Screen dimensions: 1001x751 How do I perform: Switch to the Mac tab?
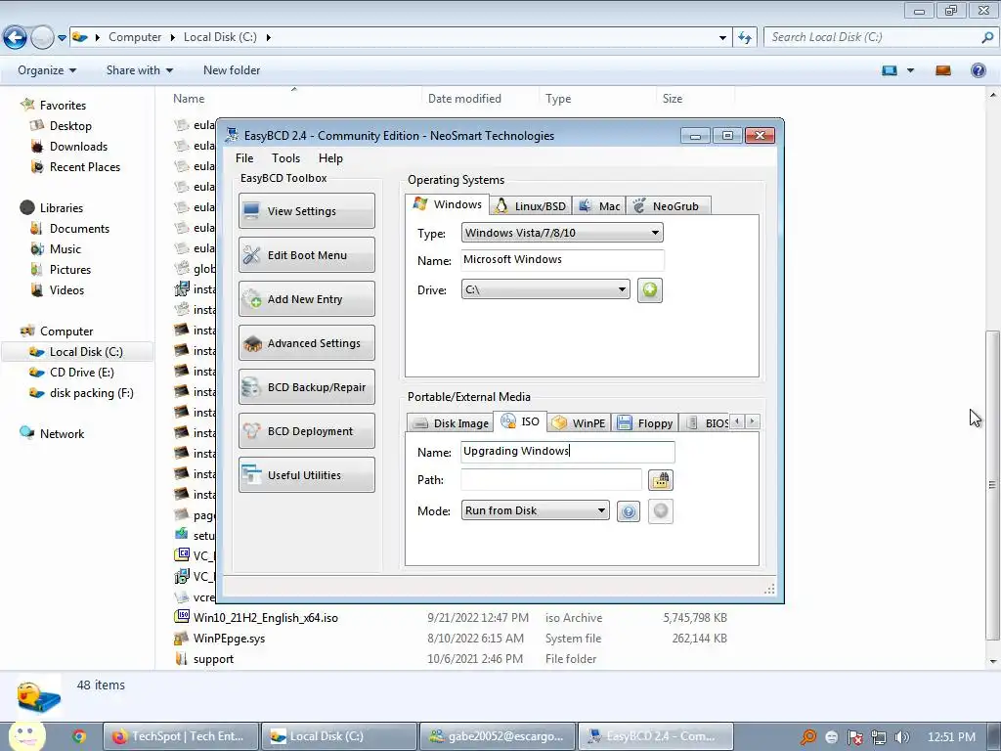pos(599,205)
